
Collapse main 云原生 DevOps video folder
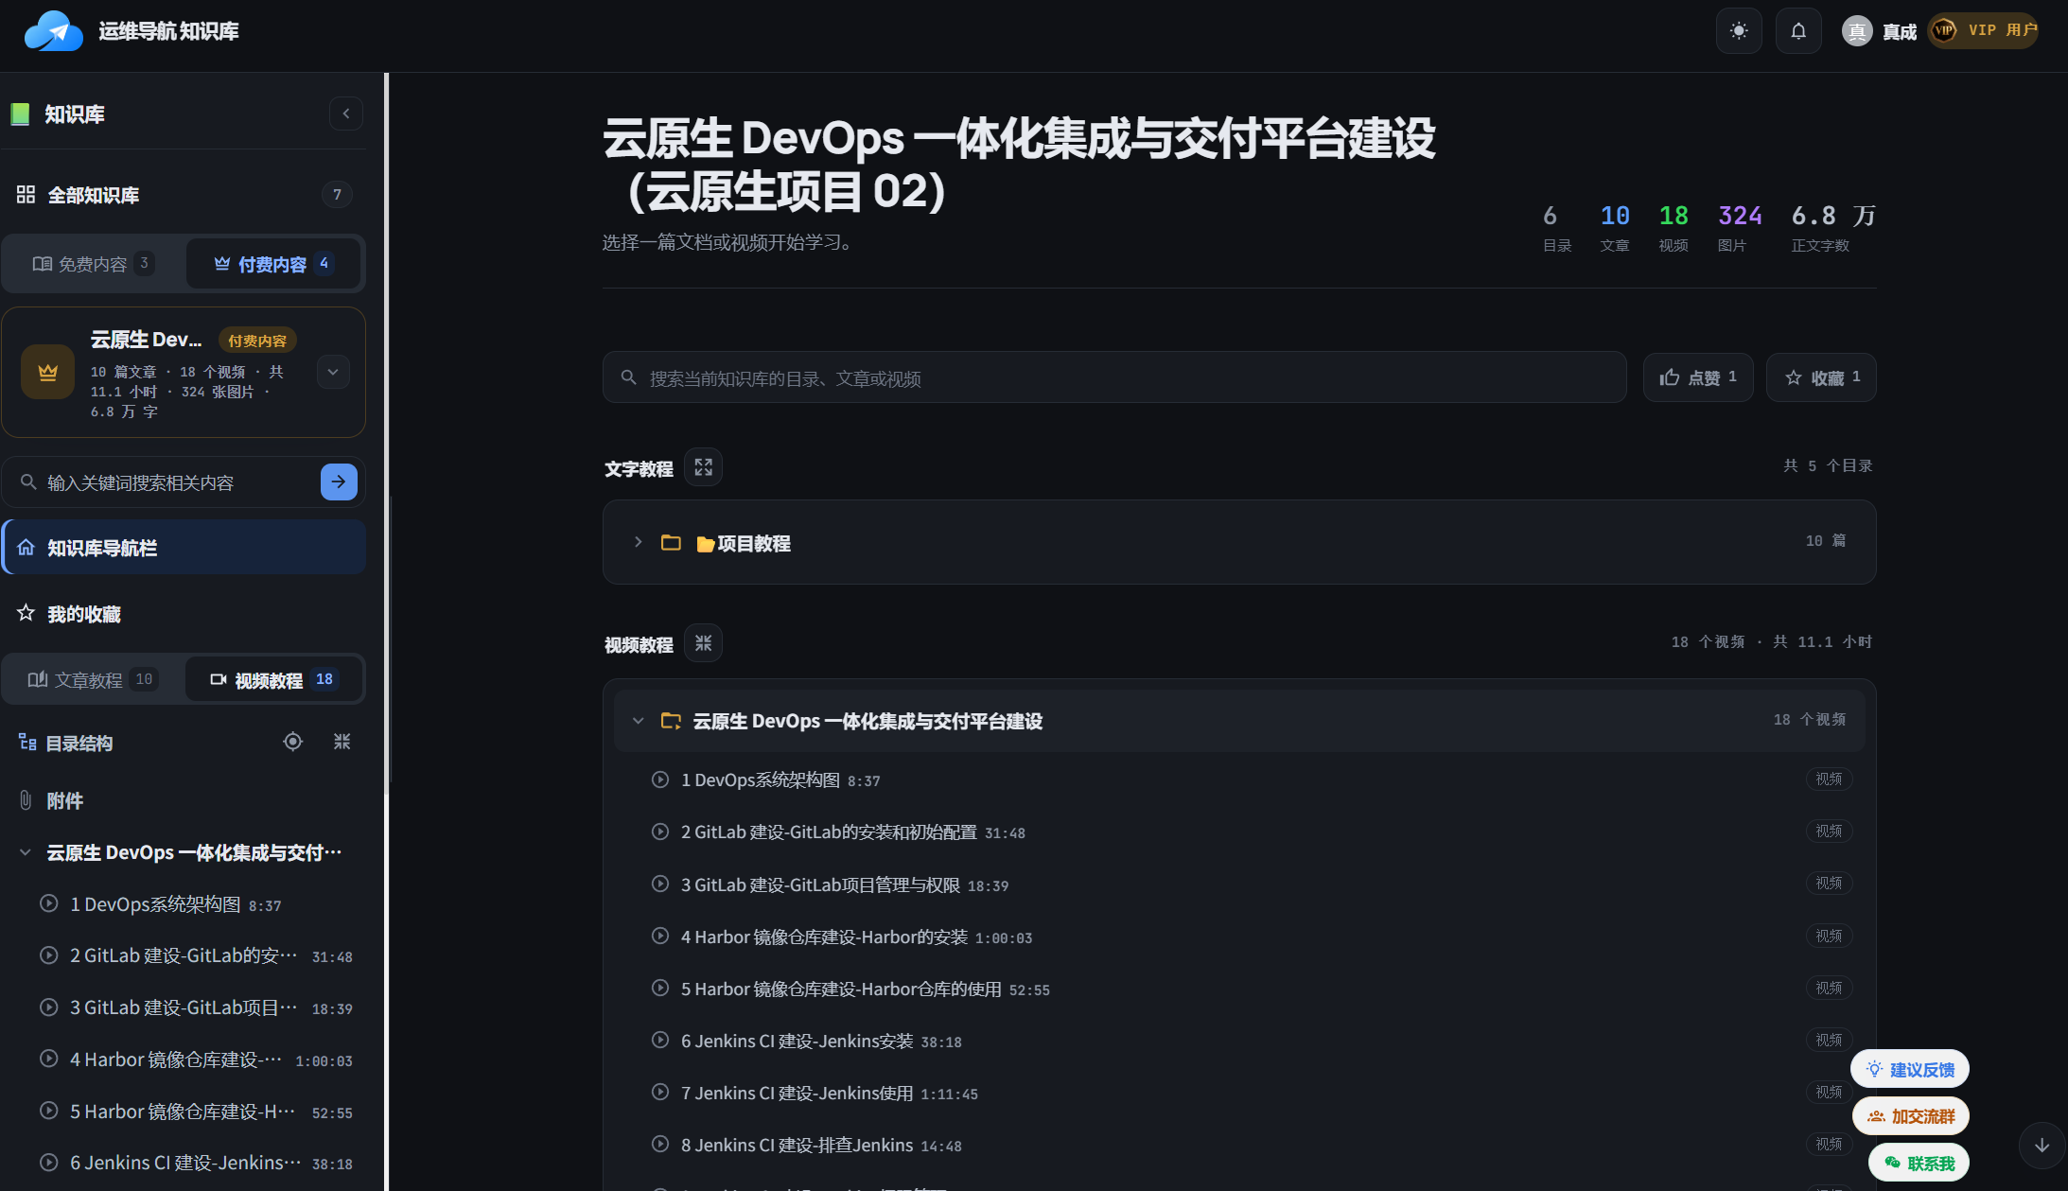tap(639, 721)
